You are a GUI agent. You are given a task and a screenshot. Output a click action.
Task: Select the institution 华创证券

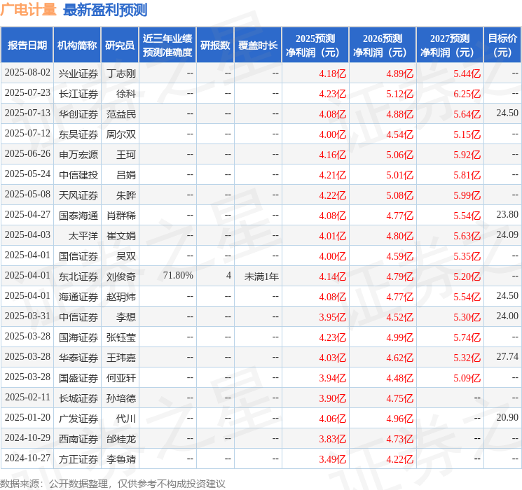click(x=78, y=114)
